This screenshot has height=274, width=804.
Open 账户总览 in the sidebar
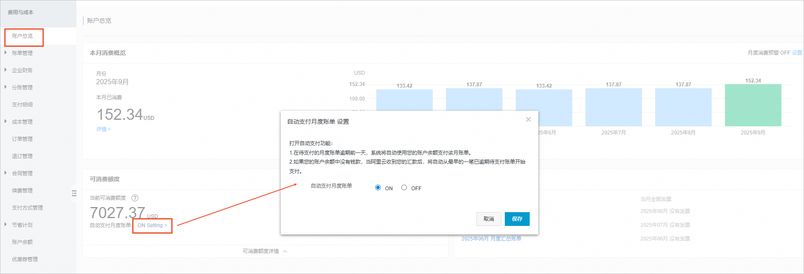click(x=22, y=36)
